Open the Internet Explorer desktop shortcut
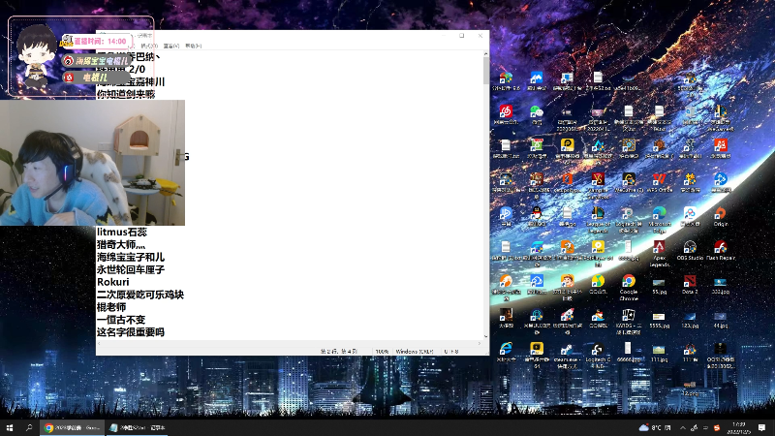775x436 pixels. [506, 352]
